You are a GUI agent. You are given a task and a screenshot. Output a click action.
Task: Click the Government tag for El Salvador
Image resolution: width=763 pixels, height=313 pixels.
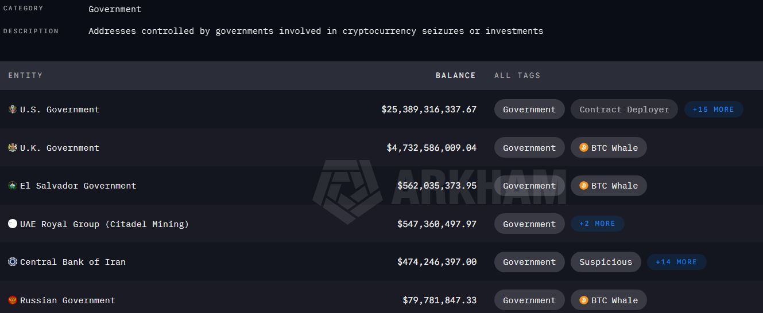529,186
